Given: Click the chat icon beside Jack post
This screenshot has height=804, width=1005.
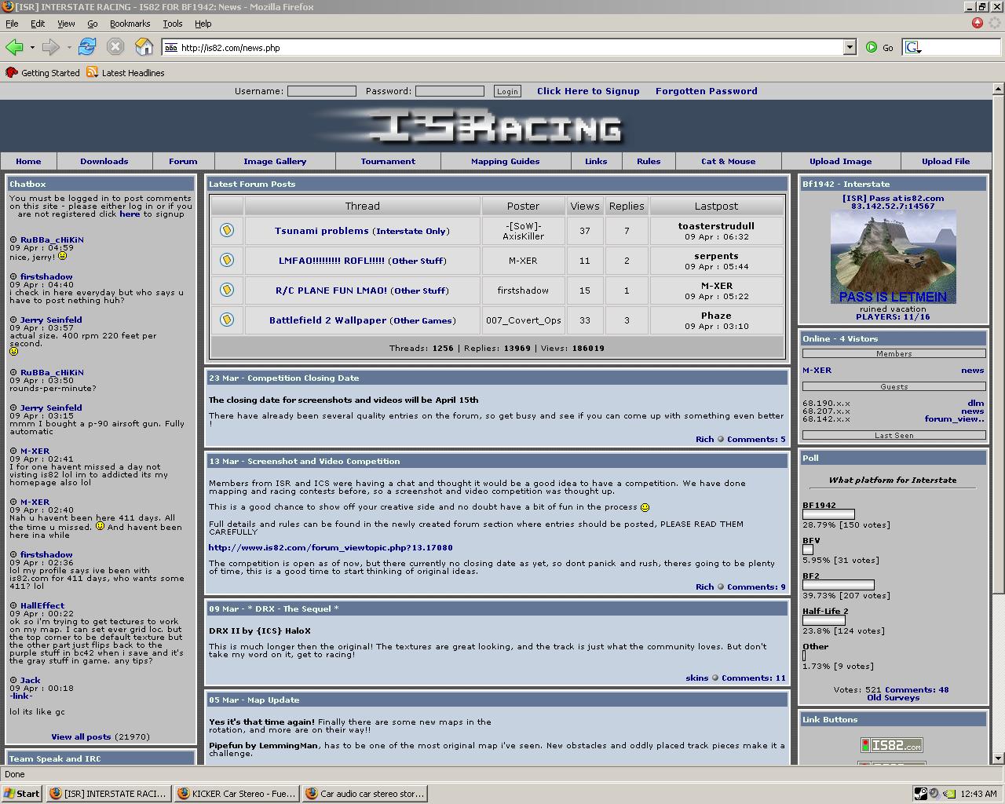Looking at the screenshot, I should point(13,680).
